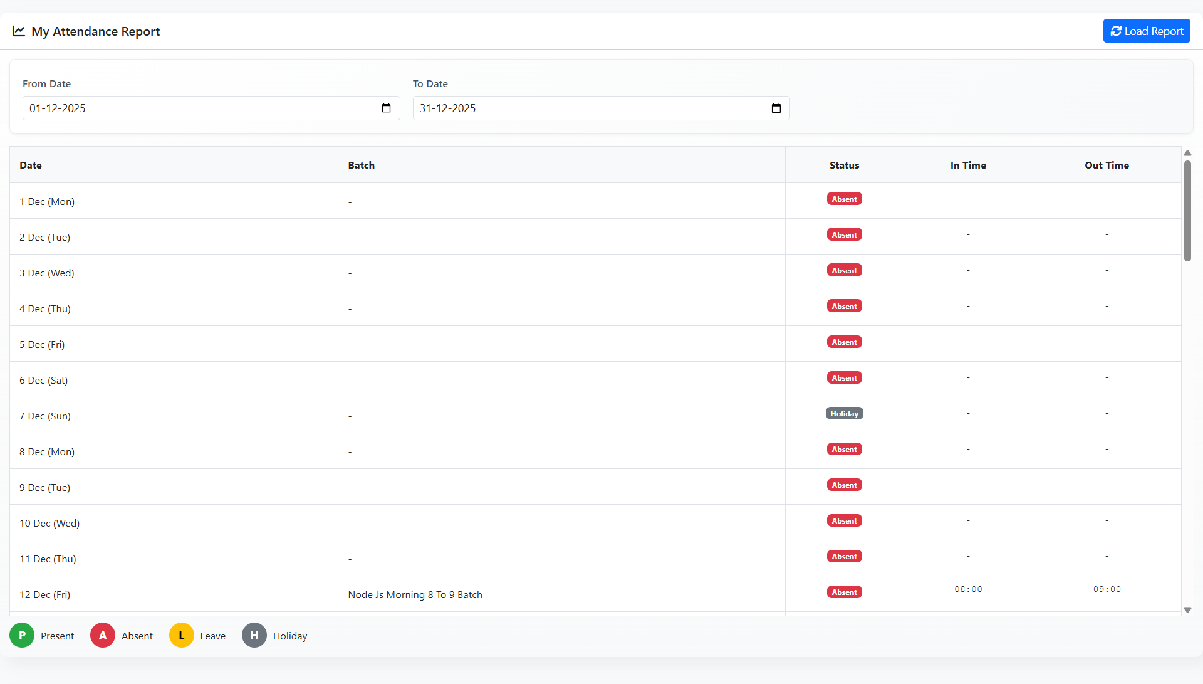Click the Absent badge for 12 Dec

(844, 592)
